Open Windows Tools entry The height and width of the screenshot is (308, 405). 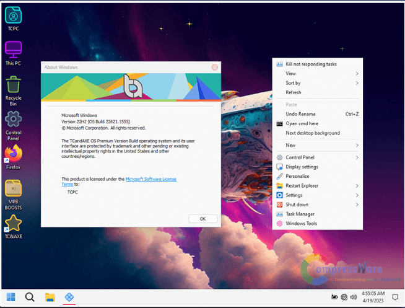click(x=317, y=224)
